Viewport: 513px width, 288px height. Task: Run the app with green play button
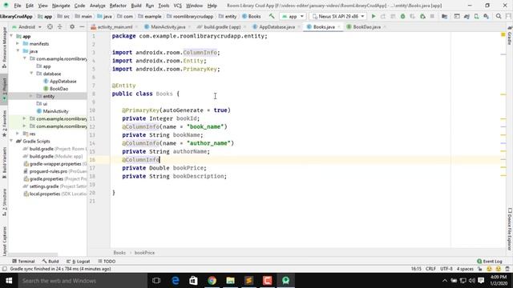(x=374, y=16)
